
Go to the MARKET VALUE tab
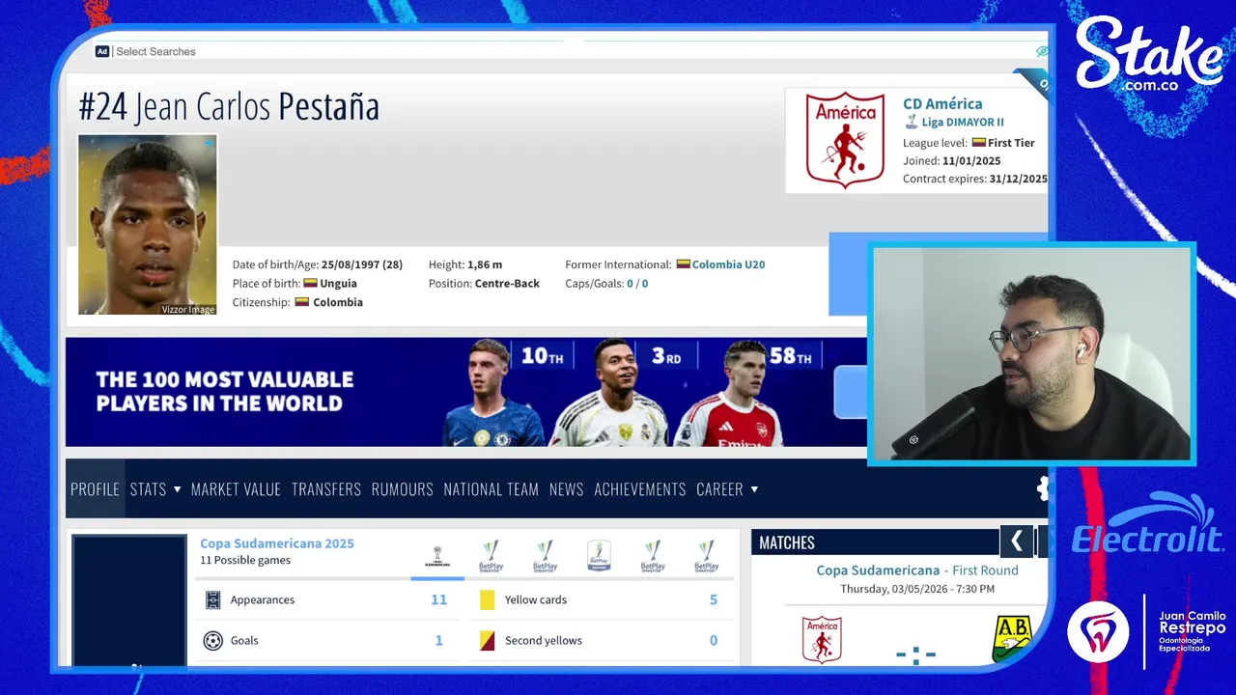pyautogui.click(x=236, y=489)
